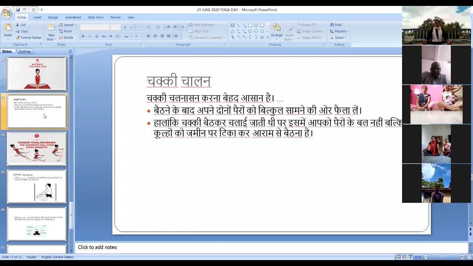Decrease the font size
Image resolution: width=473 pixels, height=266 pixels.
pyautogui.click(x=131, y=27)
